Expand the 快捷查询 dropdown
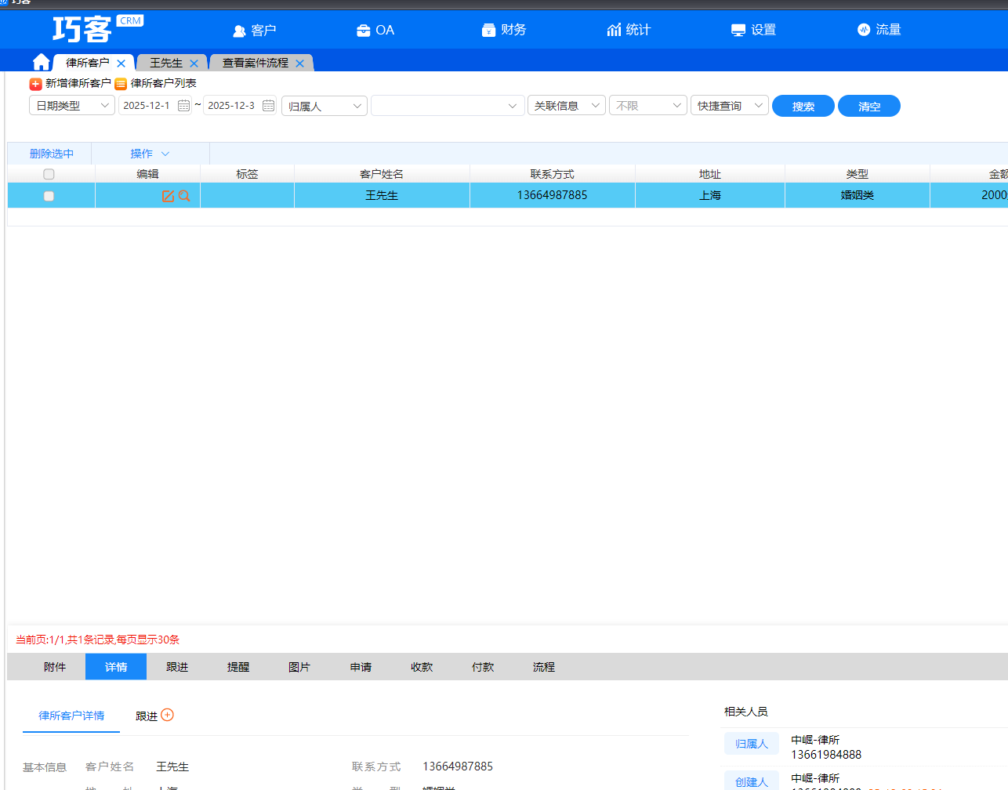 pos(729,106)
